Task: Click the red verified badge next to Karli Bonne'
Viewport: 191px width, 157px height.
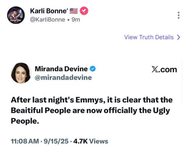Action: [x=84, y=11]
